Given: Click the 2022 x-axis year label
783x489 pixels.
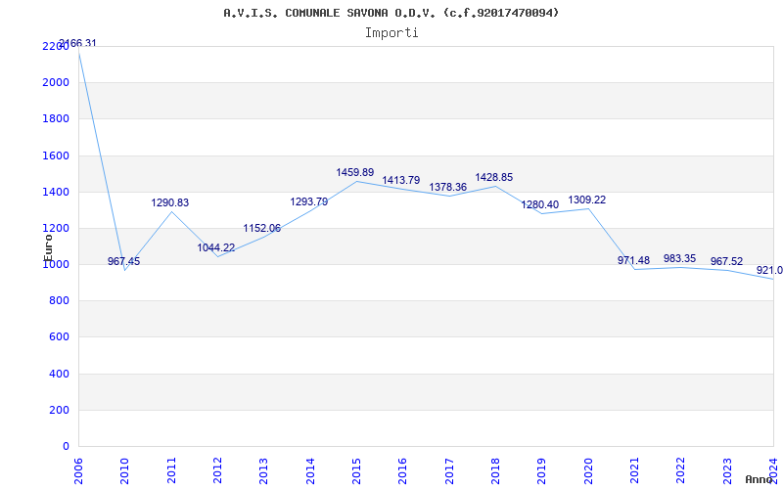Looking at the screenshot, I should [x=681, y=471].
